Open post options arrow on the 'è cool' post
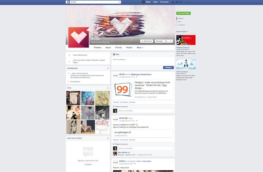Screen dimensions: 263x172 click(173, 118)
